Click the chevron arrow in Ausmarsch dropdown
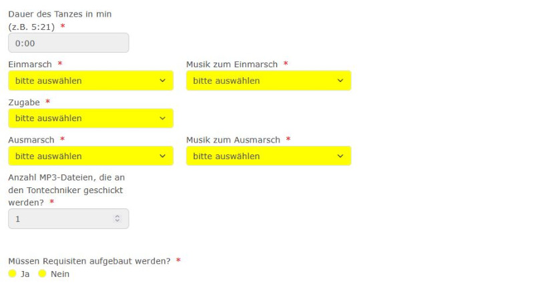Viewport: 534px width, 291px height. (x=162, y=156)
